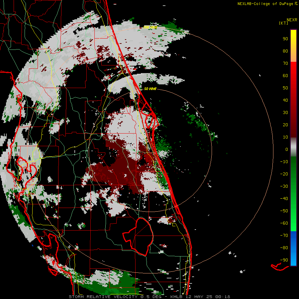Screen dimensions: 299x299
Task: Click the STORM RELATIVE VELOCITY caption text
Action: point(103,297)
